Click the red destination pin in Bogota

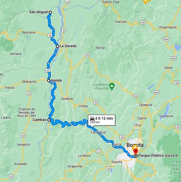136,152
